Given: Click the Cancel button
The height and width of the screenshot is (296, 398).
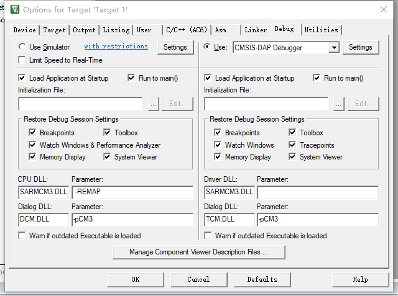Looking at the screenshot, I should tap(199, 279).
